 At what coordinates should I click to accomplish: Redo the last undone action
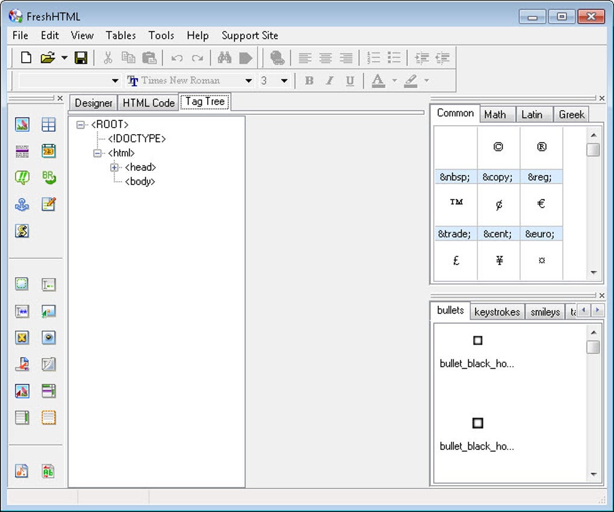click(197, 58)
